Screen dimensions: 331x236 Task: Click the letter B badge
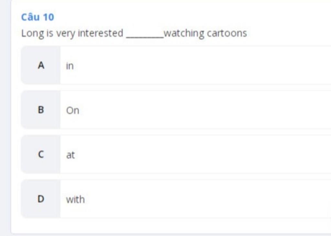point(41,110)
